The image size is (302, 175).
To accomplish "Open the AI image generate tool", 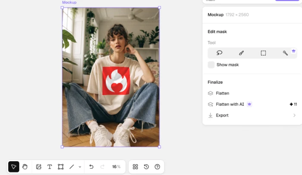I will [x=39, y=167].
